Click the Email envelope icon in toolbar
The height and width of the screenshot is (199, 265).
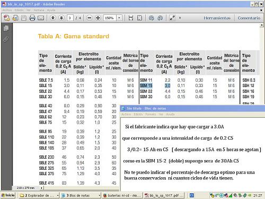pyautogui.click(x=41, y=18)
